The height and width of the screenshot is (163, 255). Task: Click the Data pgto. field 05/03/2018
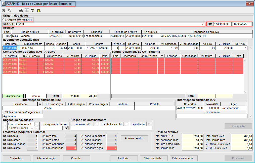(11, 48)
